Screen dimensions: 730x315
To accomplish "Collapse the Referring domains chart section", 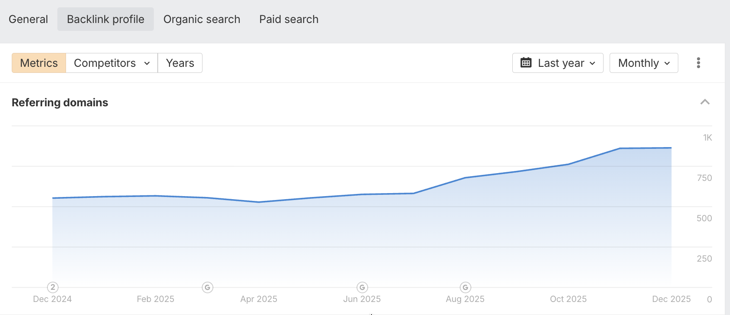I will (705, 102).
